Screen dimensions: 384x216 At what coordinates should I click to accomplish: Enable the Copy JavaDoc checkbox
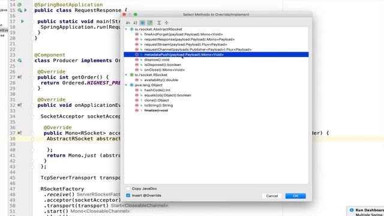click(x=128, y=188)
